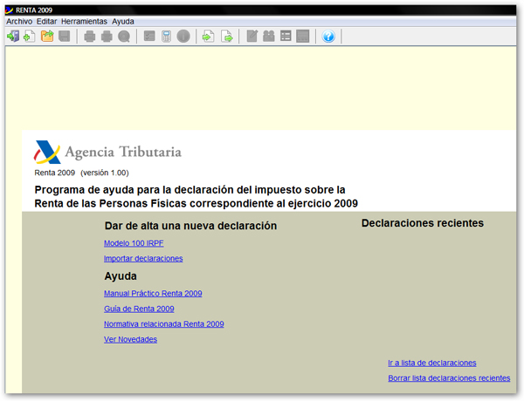The image size is (524, 401).
Task: Click the list view icon in the toolbar
Action: [x=286, y=36]
